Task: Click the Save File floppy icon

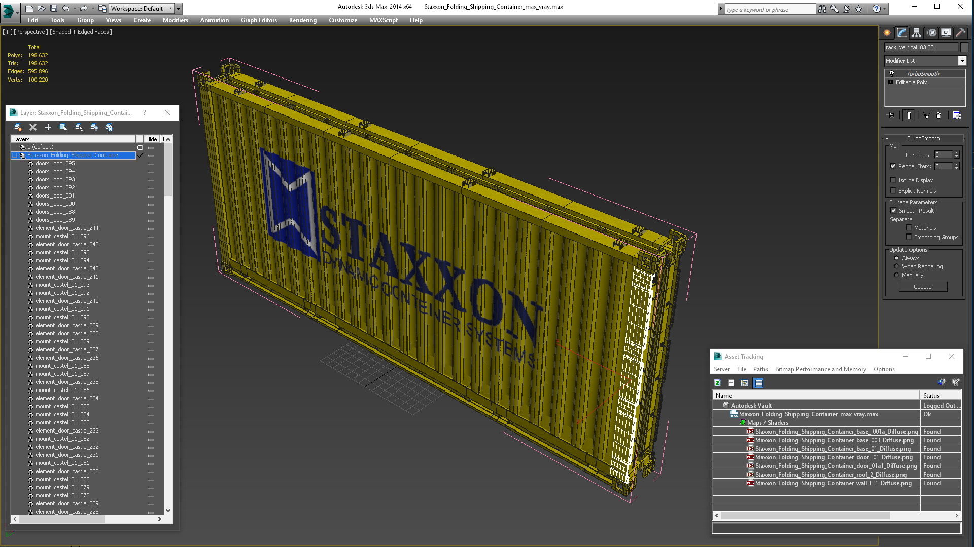Action: coord(53,8)
